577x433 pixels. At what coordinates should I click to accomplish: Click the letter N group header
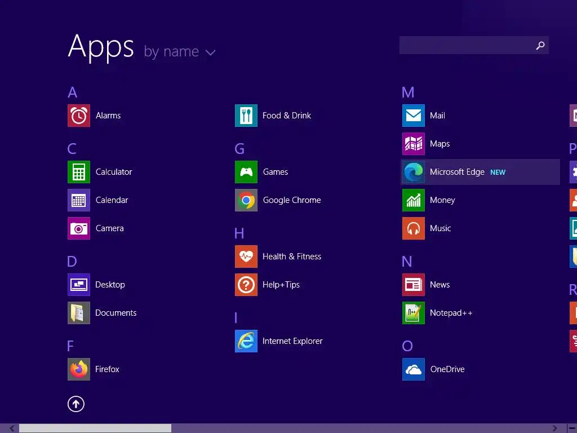click(x=407, y=262)
